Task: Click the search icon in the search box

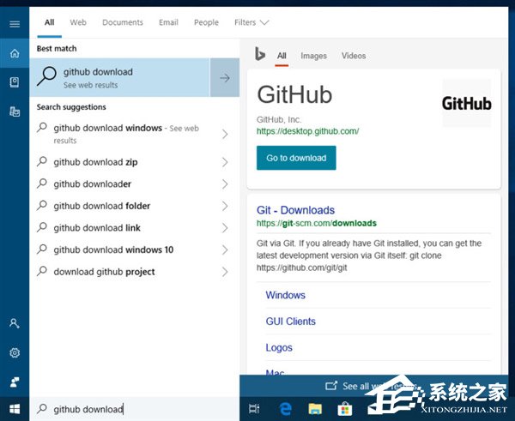Action: coord(42,408)
